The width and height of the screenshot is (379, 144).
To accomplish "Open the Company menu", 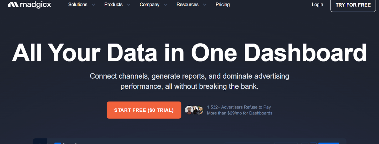I will 149,5.
